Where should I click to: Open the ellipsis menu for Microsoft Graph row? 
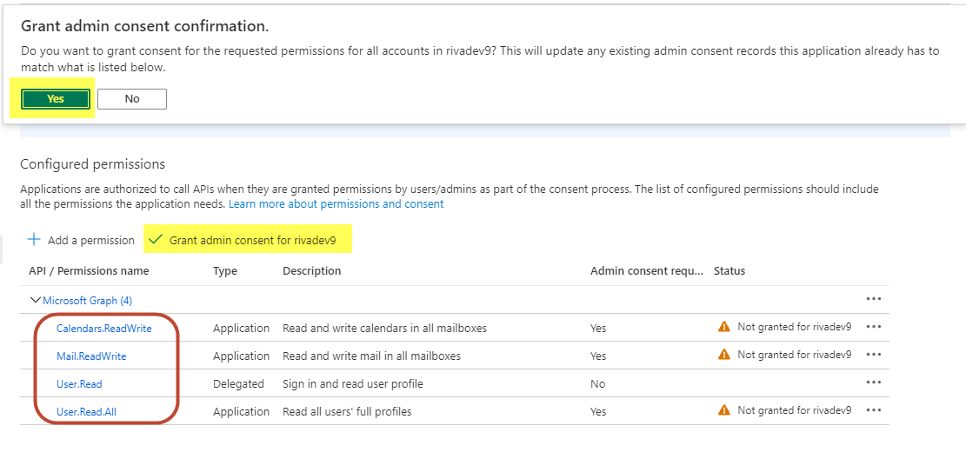click(x=873, y=299)
